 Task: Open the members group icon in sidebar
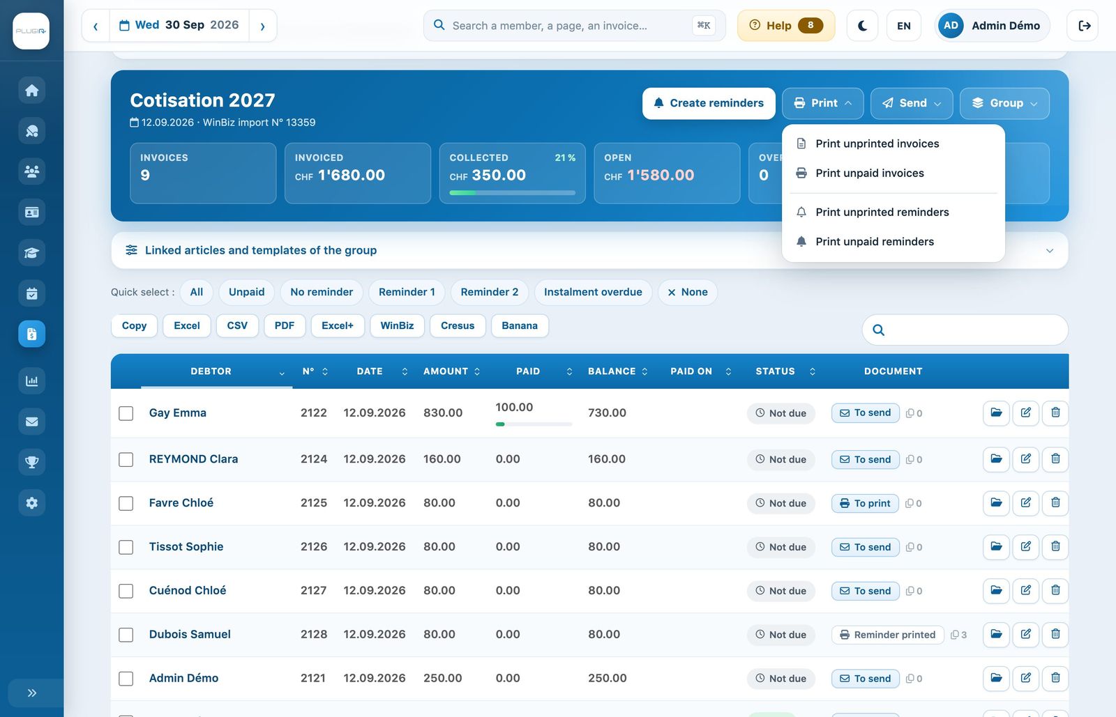31,171
